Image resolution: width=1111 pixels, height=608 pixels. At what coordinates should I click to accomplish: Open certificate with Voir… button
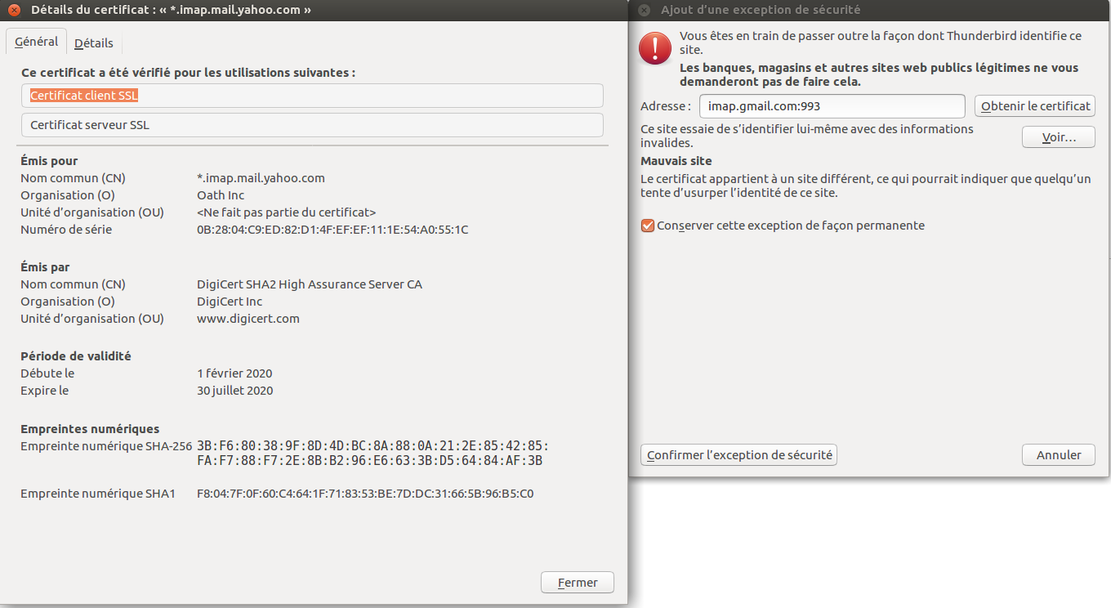(1059, 137)
